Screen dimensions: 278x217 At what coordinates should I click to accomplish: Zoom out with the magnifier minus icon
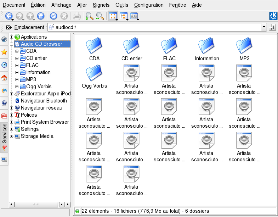pos(100,16)
